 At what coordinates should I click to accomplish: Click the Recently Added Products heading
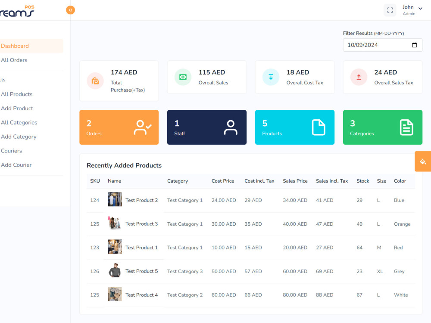click(x=124, y=165)
